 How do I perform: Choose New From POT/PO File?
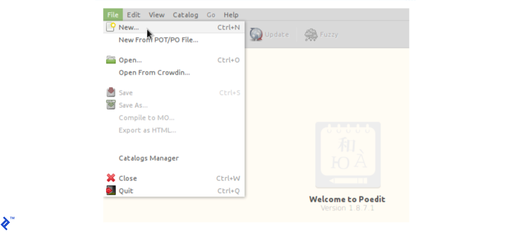[158, 40]
